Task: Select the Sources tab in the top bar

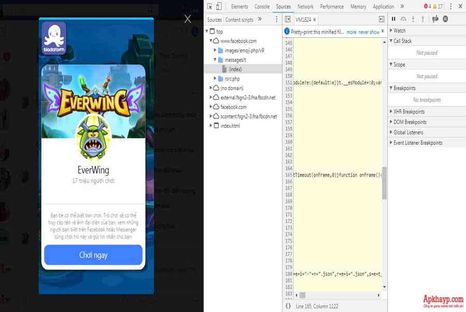Action: 283,7
